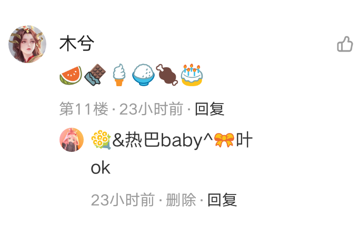Select the "ok" reply text
The image size is (360, 226).
pos(101,168)
